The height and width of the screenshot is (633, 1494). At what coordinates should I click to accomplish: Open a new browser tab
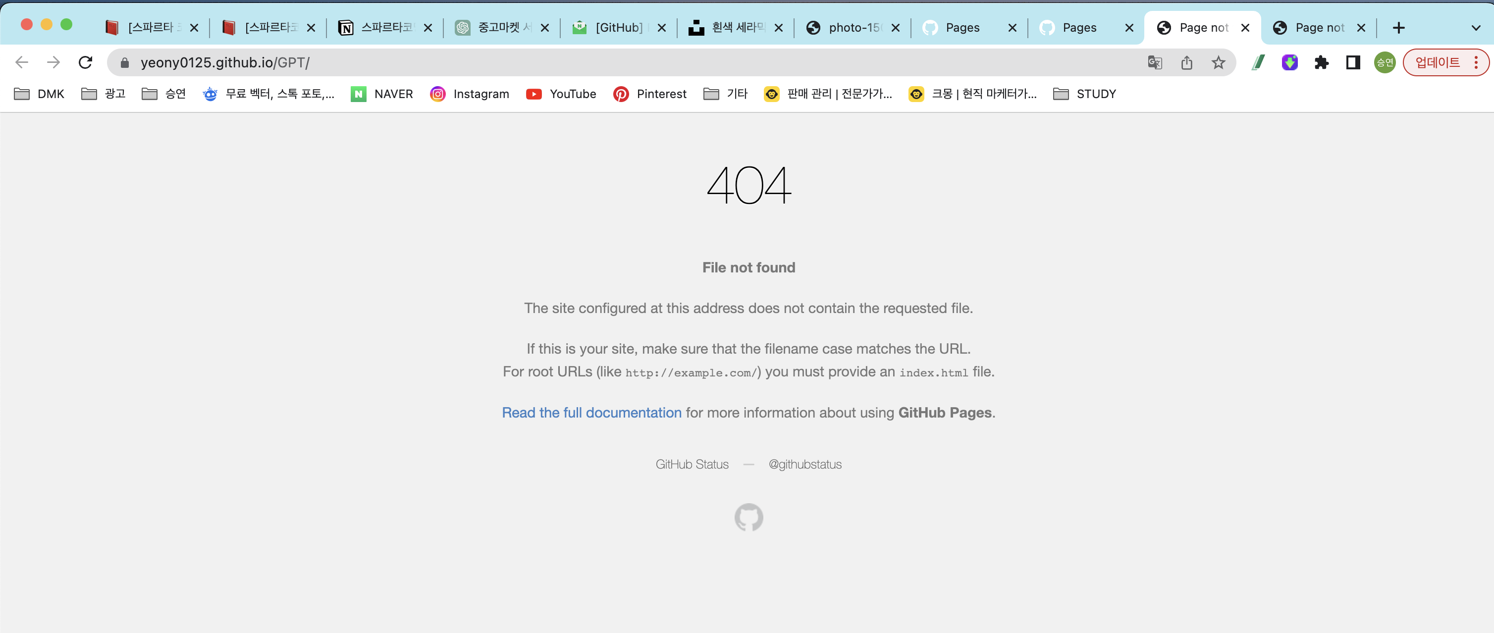tap(1398, 28)
